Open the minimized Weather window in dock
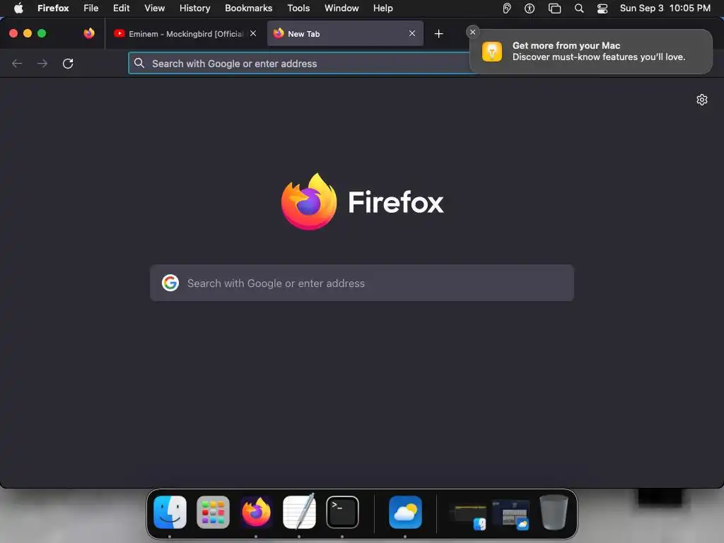This screenshot has height=543, width=724. [510, 514]
